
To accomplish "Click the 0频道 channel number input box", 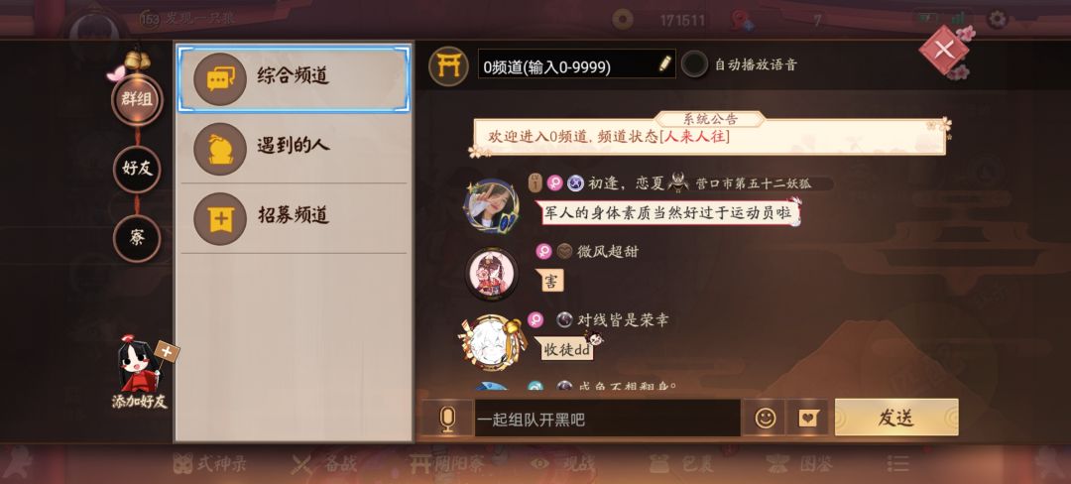I will 576,64.
